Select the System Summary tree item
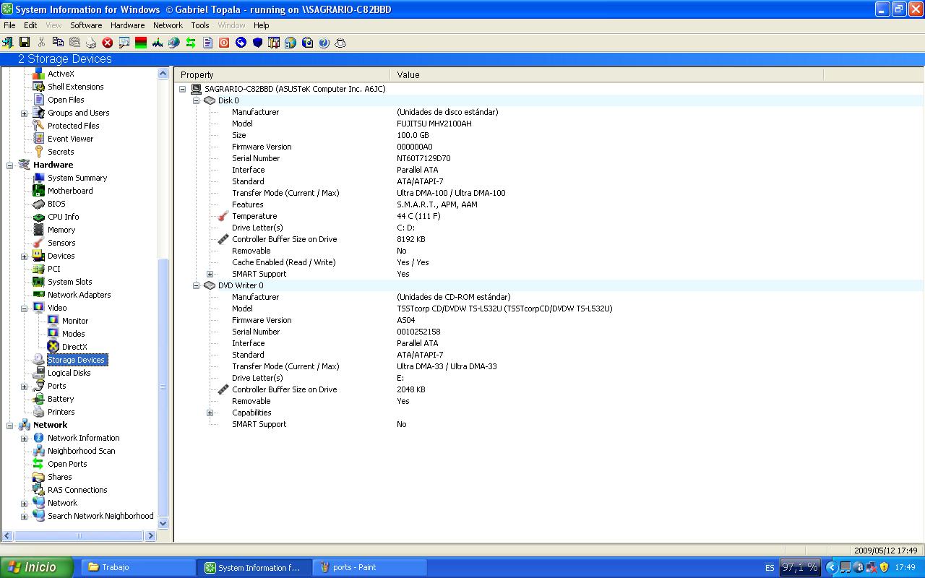 (x=77, y=178)
